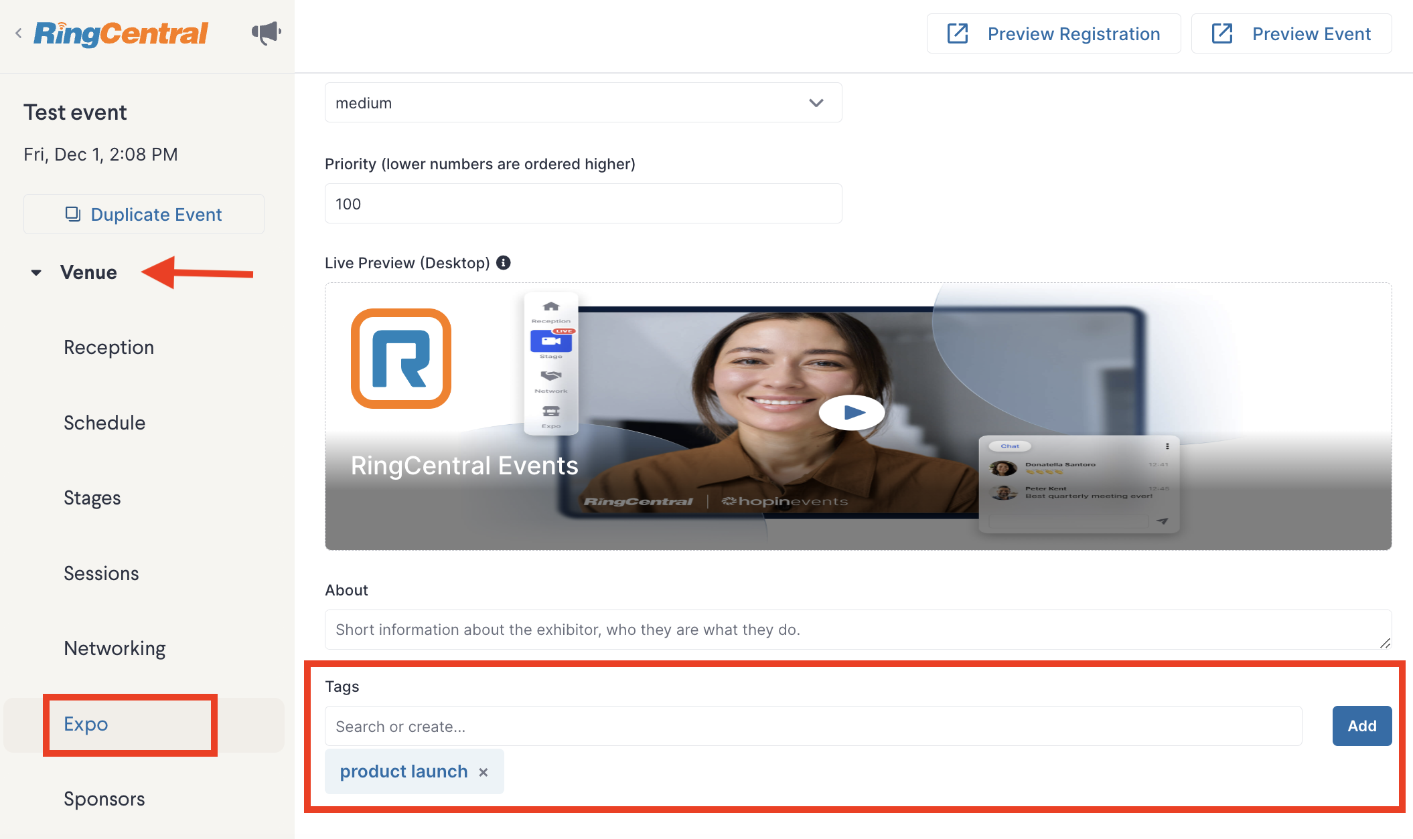Click Preview Registration button
This screenshot has height=839, width=1413.
(x=1053, y=33)
